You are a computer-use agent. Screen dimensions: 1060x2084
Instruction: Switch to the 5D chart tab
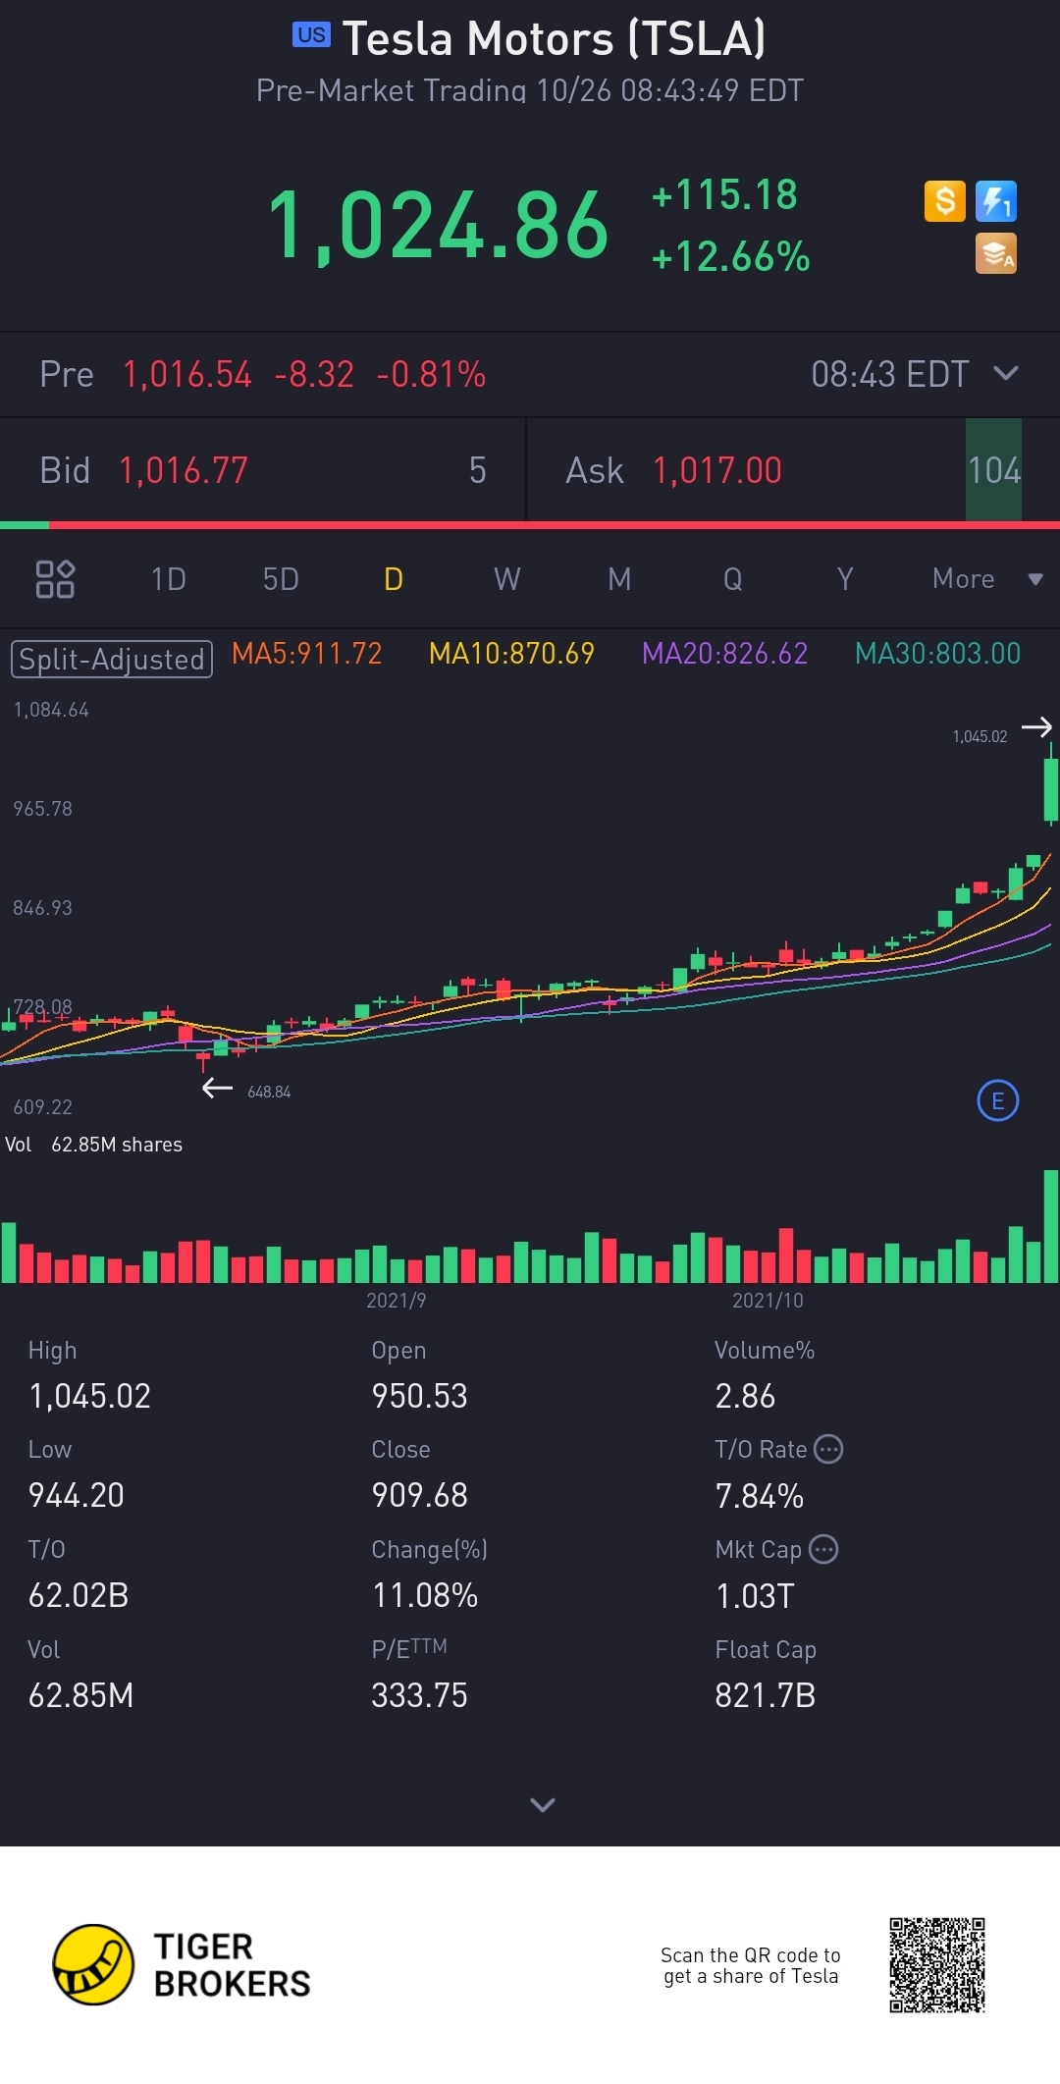pyautogui.click(x=281, y=579)
